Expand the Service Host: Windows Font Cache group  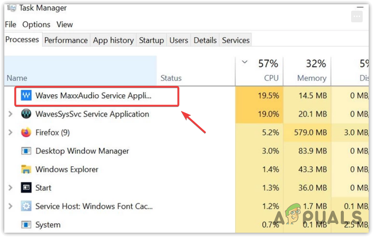11,206
